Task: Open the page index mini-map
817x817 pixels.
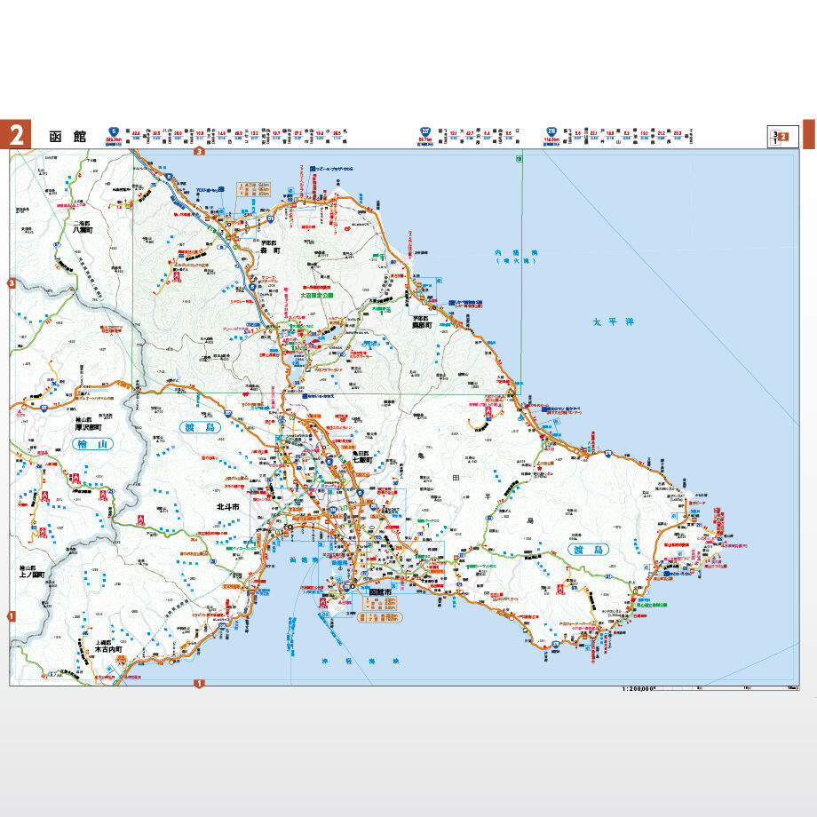Action: tap(782, 137)
